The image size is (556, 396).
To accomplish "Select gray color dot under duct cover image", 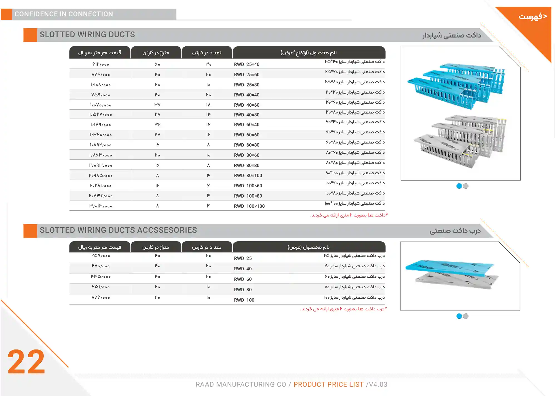I will (466, 316).
